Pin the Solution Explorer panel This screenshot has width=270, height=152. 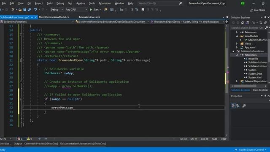265,17
